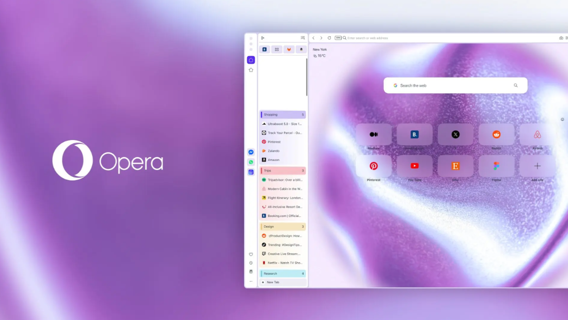
Task: Select the pinned grid-icon tab
Action: [276, 49]
